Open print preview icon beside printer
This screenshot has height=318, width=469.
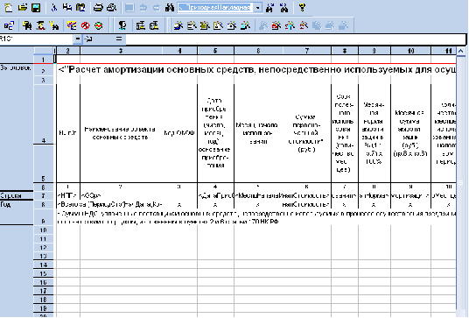[111, 8]
